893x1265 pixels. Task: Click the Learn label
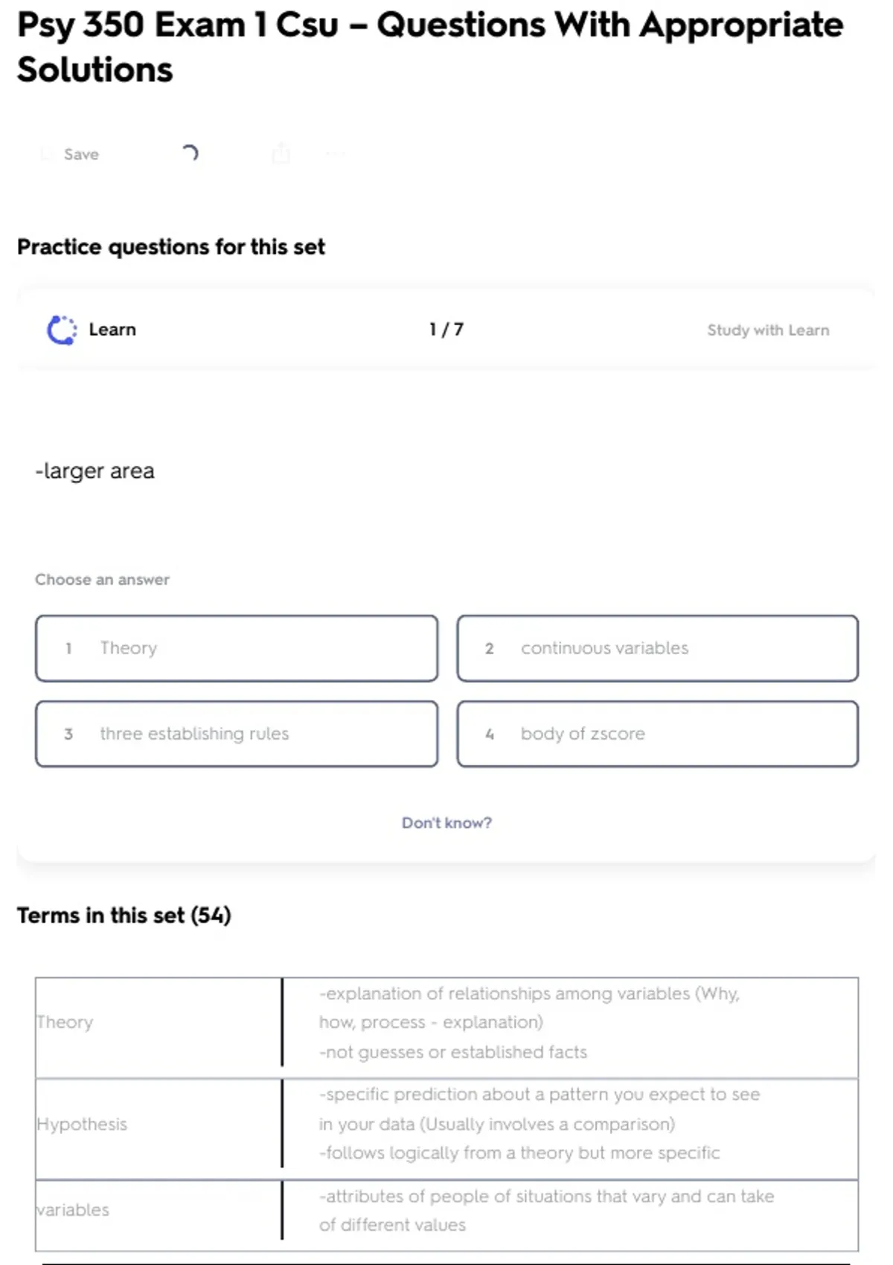pos(112,330)
